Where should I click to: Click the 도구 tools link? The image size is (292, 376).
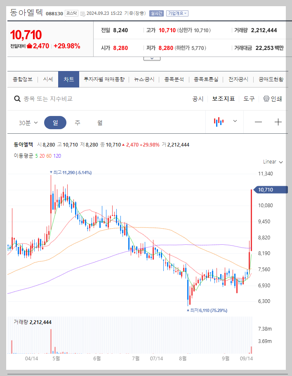pyautogui.click(x=248, y=99)
